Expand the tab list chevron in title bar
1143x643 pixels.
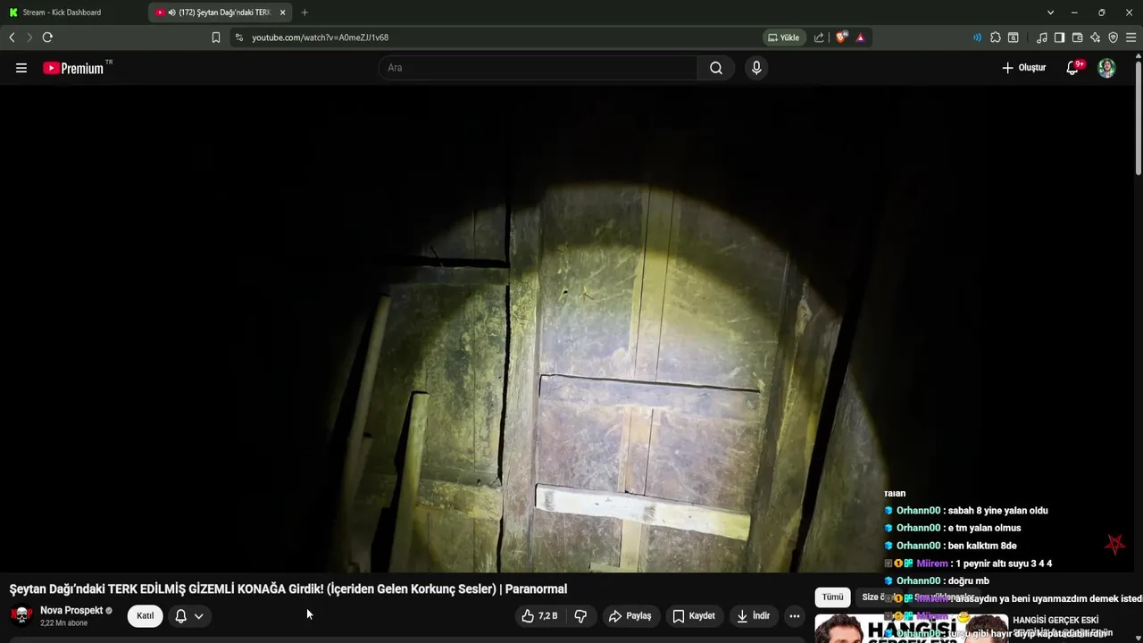pos(1050,13)
